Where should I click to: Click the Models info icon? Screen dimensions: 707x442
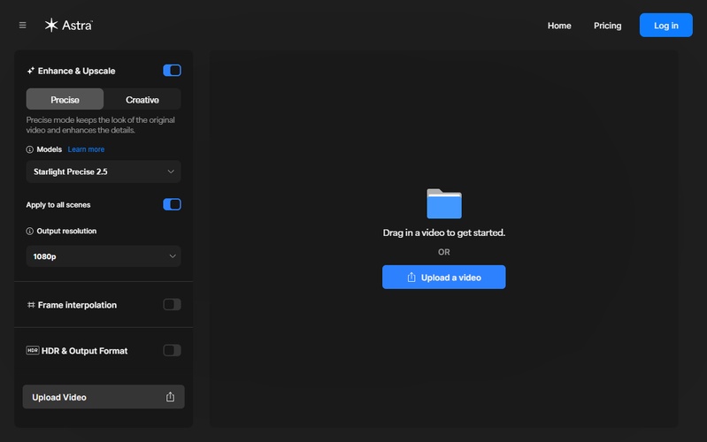(30, 149)
